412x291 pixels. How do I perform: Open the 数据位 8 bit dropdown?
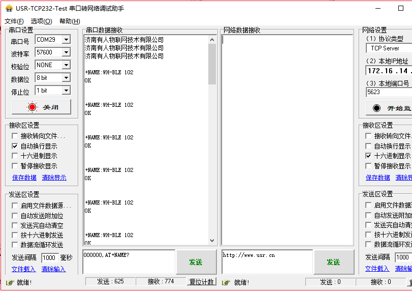pos(66,78)
